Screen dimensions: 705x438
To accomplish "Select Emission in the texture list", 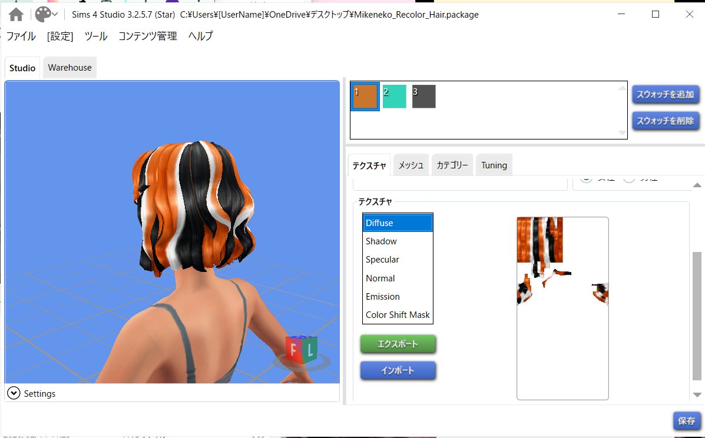I will click(x=398, y=297).
